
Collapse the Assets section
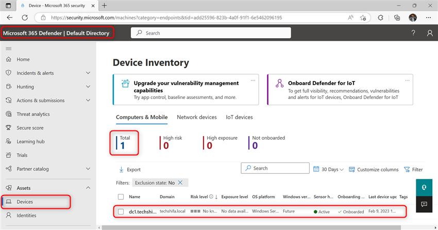pyautogui.click(x=88, y=188)
